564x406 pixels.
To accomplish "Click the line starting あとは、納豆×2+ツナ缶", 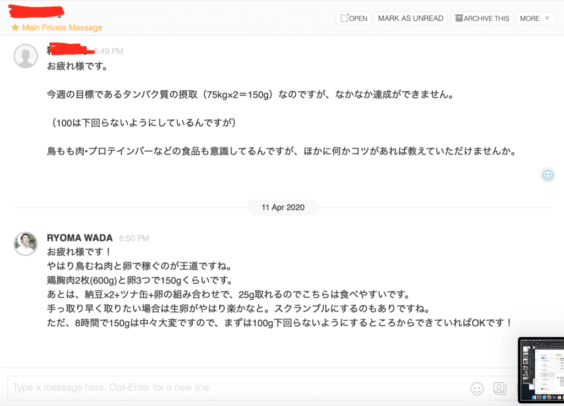I will (x=229, y=295).
